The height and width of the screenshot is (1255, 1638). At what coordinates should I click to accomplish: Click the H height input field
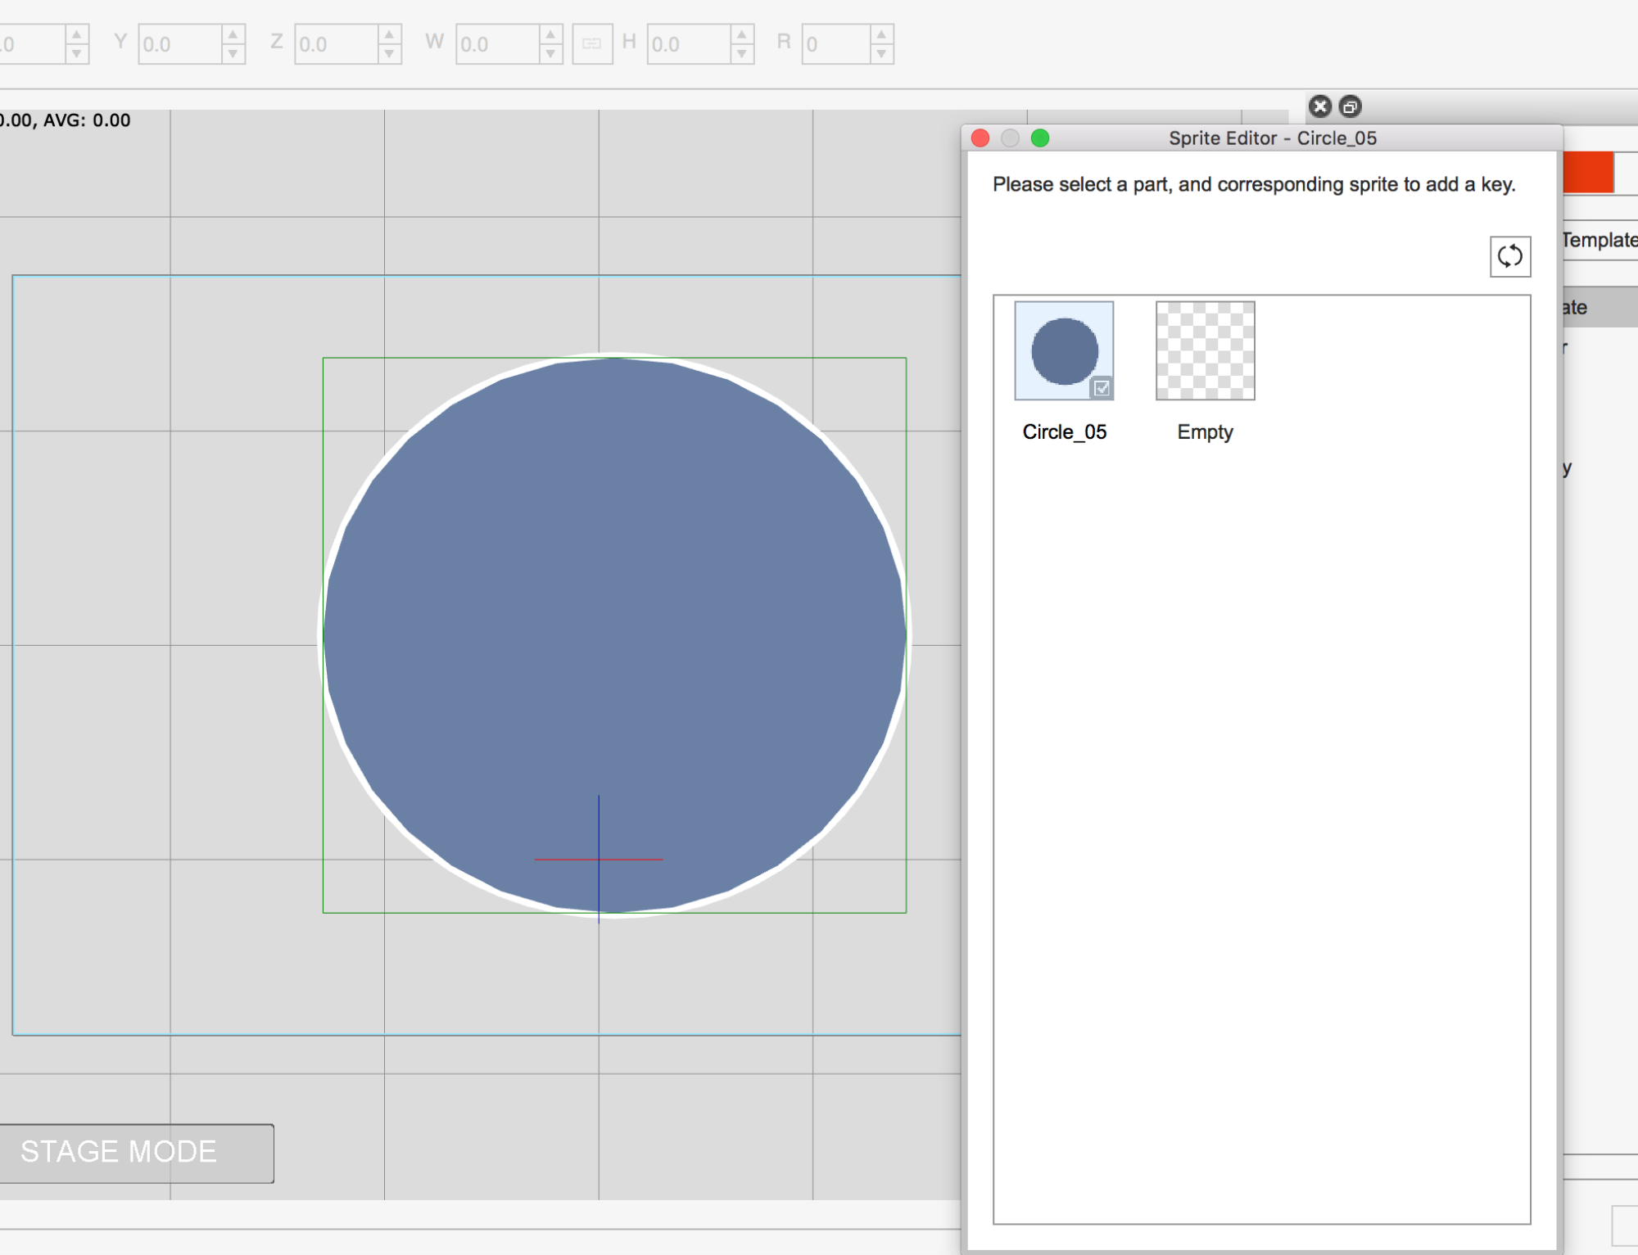click(x=689, y=44)
